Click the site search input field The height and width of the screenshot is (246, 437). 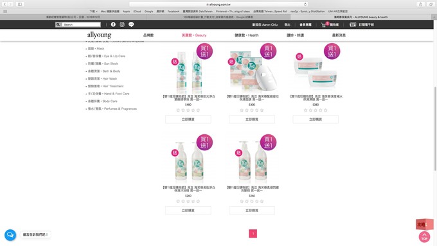point(81,24)
